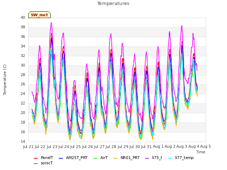Screen dimensions: 227x170
Task: Toggle the AirT legend entry
Action: tap(100, 158)
